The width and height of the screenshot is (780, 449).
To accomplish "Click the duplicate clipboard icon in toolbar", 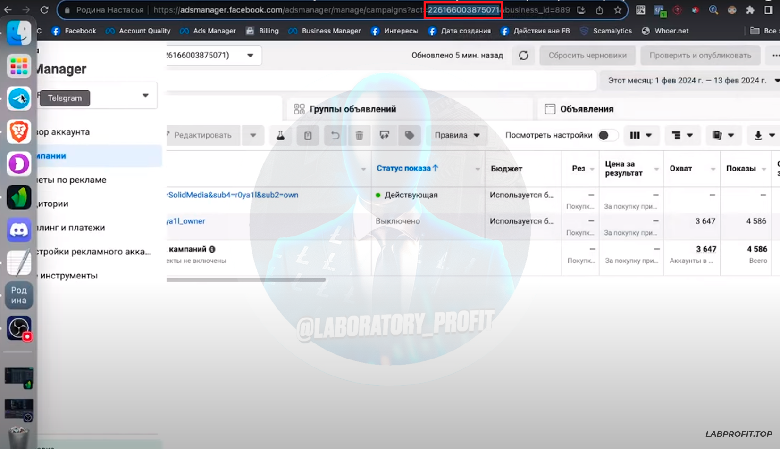I will pos(308,135).
